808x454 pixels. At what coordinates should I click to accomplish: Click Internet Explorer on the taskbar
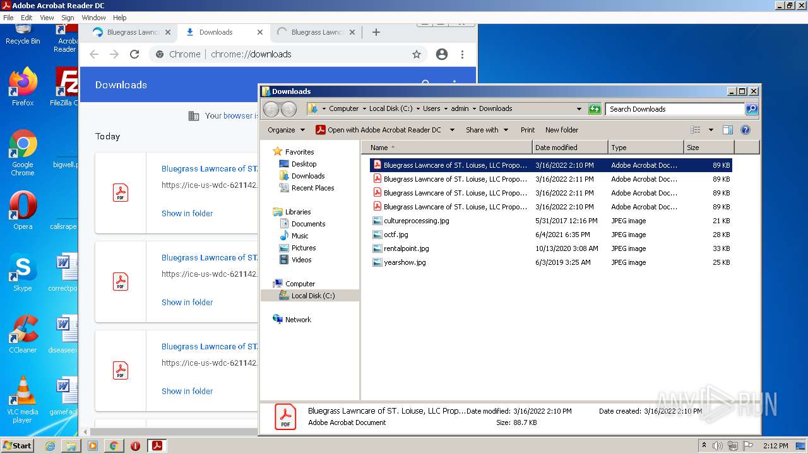click(50, 446)
